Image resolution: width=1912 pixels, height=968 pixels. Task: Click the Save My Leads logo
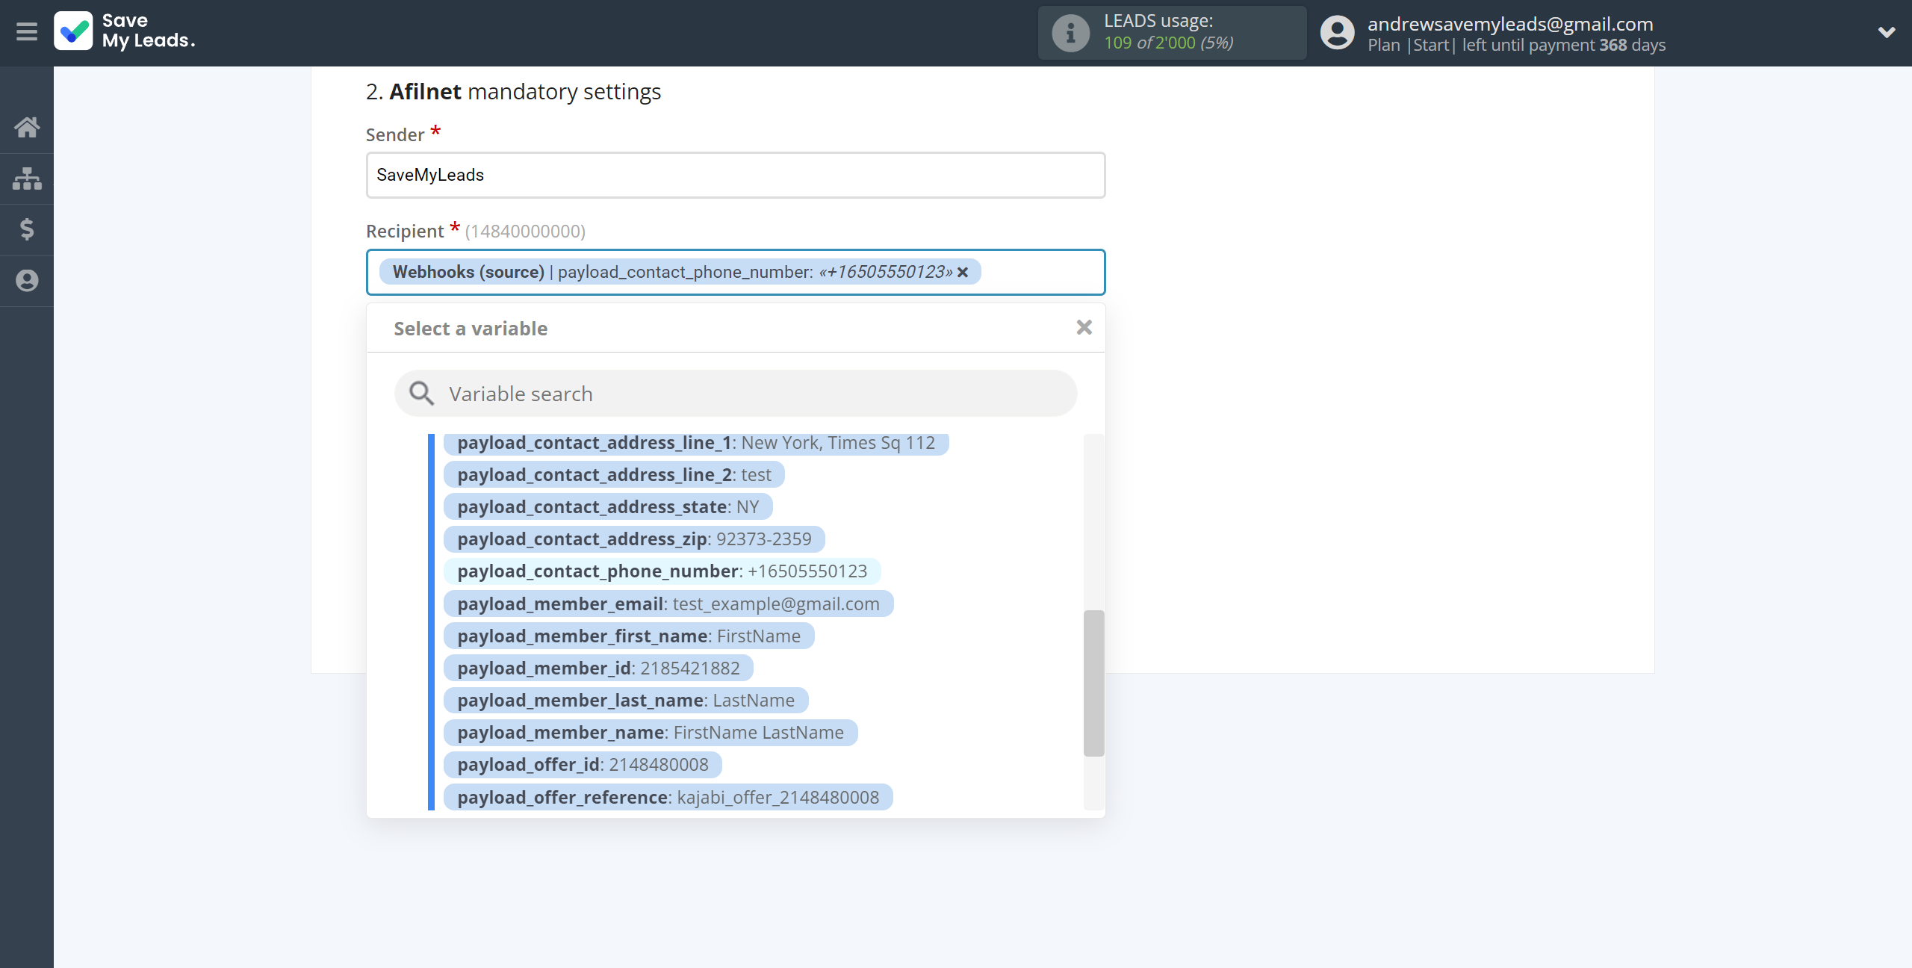click(125, 31)
